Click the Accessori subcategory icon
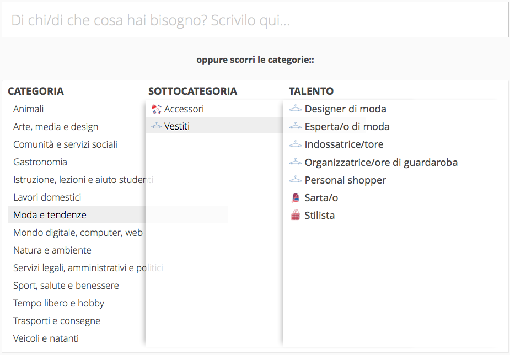Image resolution: width=510 pixels, height=355 pixels. click(x=156, y=109)
